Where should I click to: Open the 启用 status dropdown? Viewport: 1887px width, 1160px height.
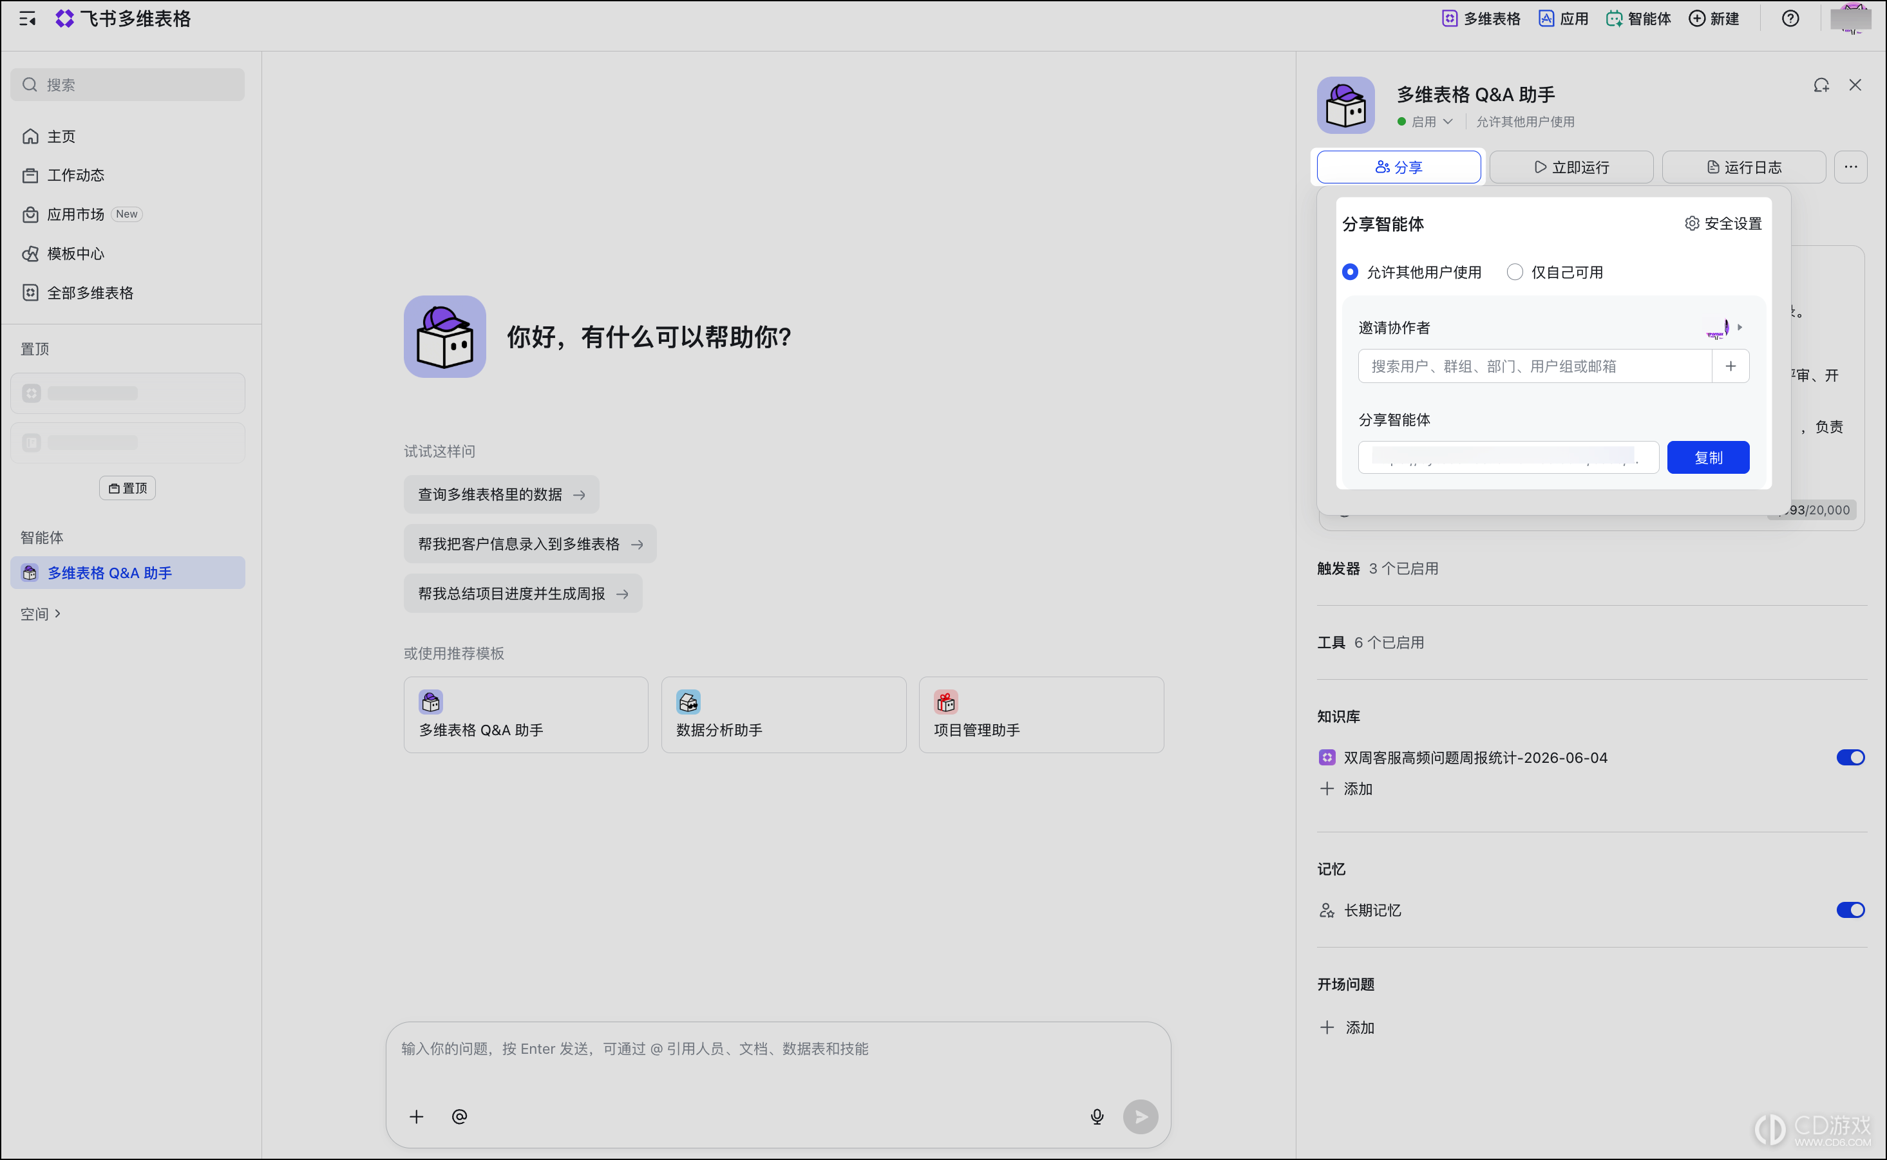tap(1425, 121)
